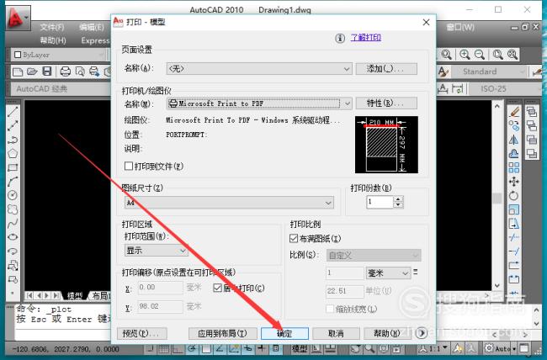Click the Zoom Out magnifier icon

click(480, 55)
